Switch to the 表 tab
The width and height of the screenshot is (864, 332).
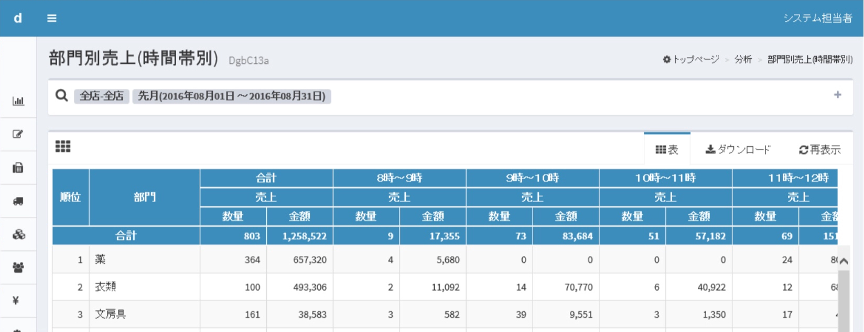(x=667, y=150)
